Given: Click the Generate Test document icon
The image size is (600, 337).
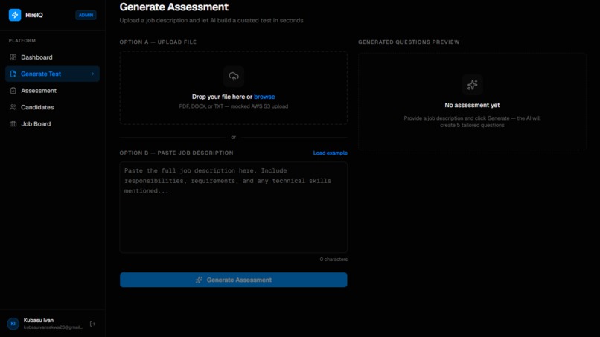Looking at the screenshot, I should [x=13, y=74].
